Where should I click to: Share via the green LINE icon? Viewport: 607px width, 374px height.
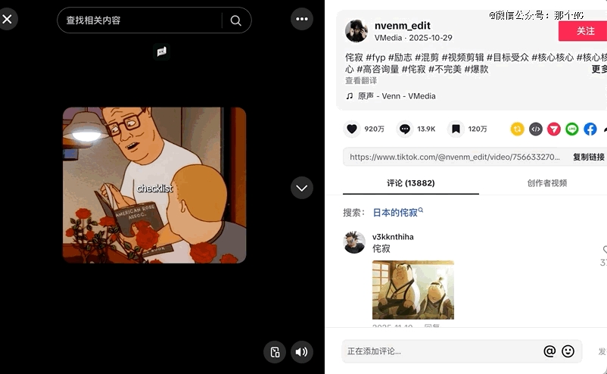(x=571, y=129)
